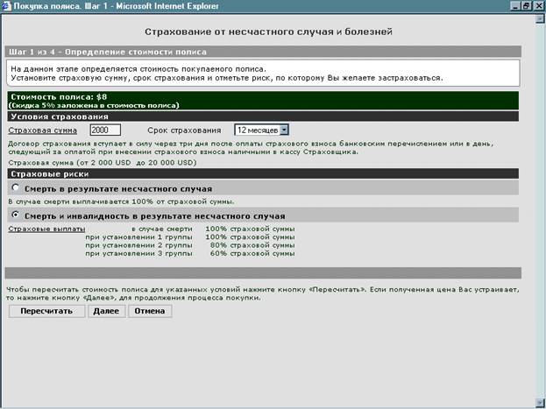Viewport: 546px width, 409px height.
Task: Proceed with the Далее button
Action: (106, 311)
